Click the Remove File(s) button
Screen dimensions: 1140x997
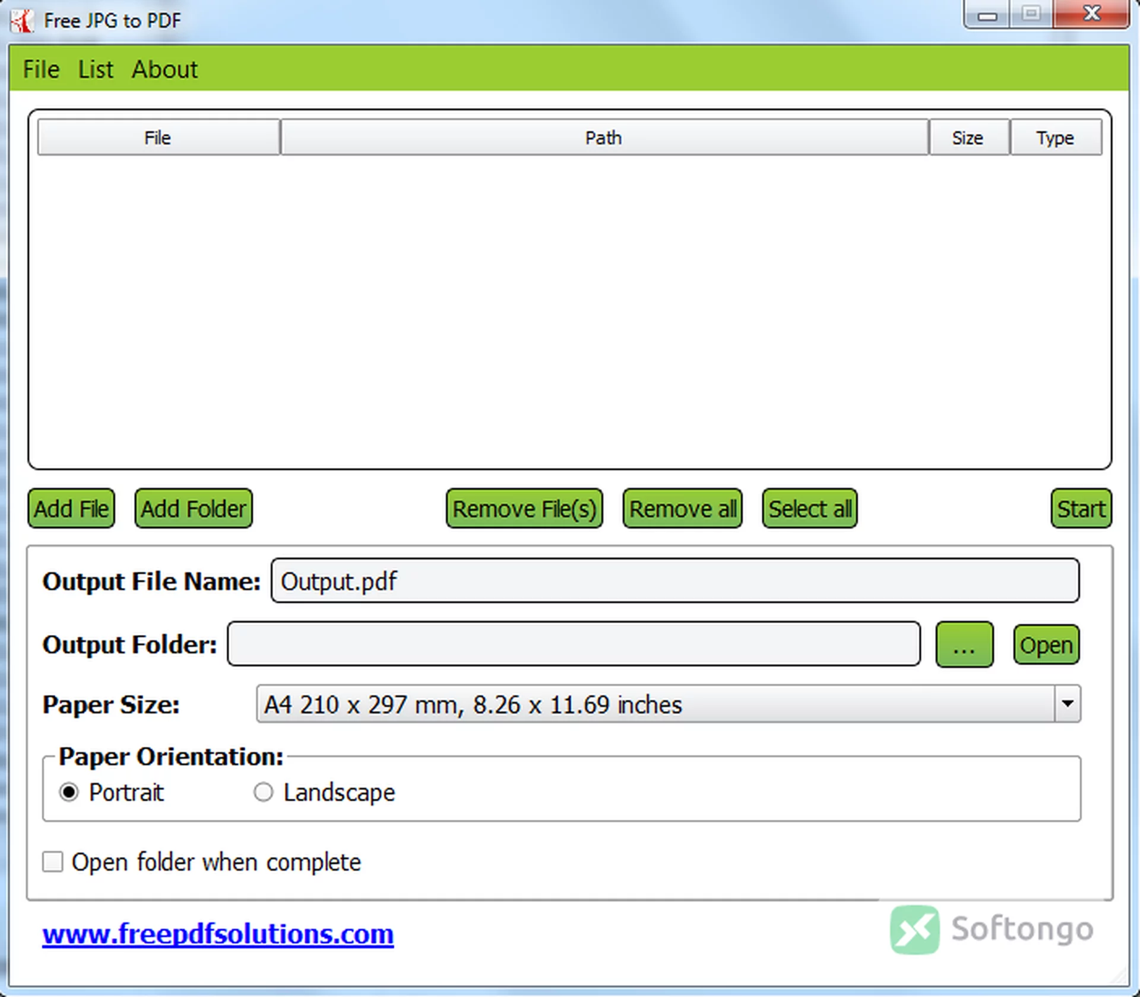(524, 509)
